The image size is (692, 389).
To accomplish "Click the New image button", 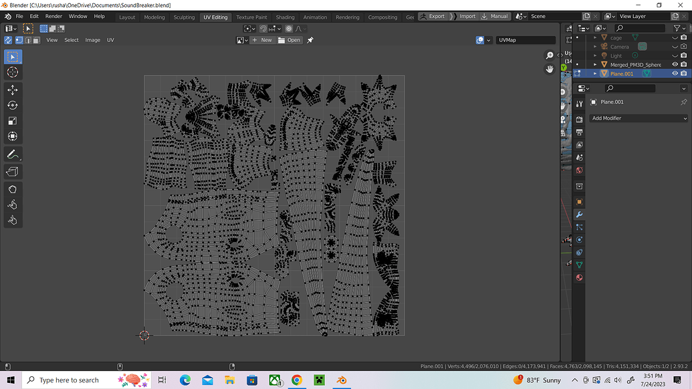I will point(262,40).
